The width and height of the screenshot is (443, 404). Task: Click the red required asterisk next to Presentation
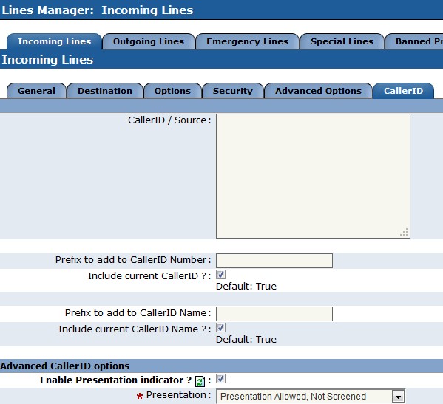(139, 397)
